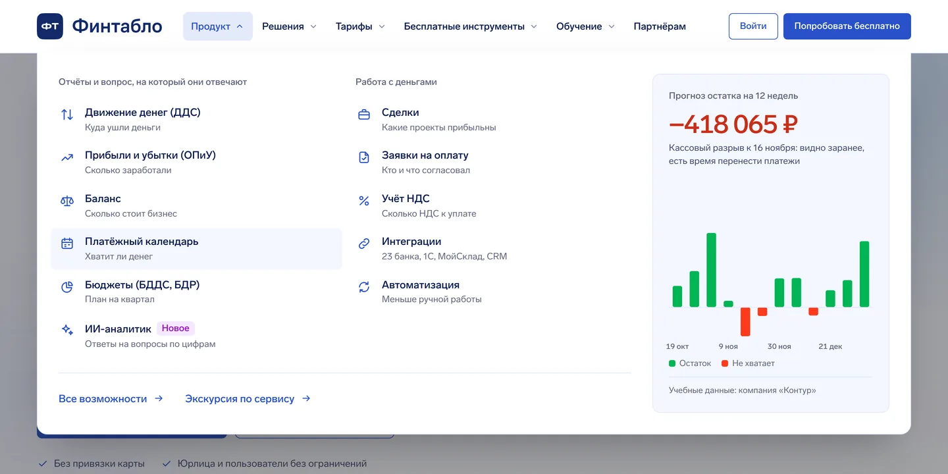Click the Финтабло ФТ logo icon

point(50,26)
